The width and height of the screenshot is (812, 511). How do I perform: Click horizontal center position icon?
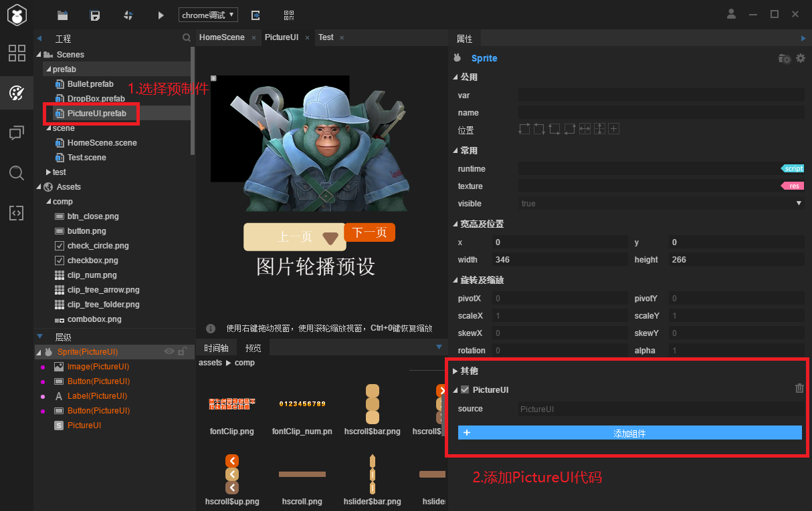click(585, 130)
